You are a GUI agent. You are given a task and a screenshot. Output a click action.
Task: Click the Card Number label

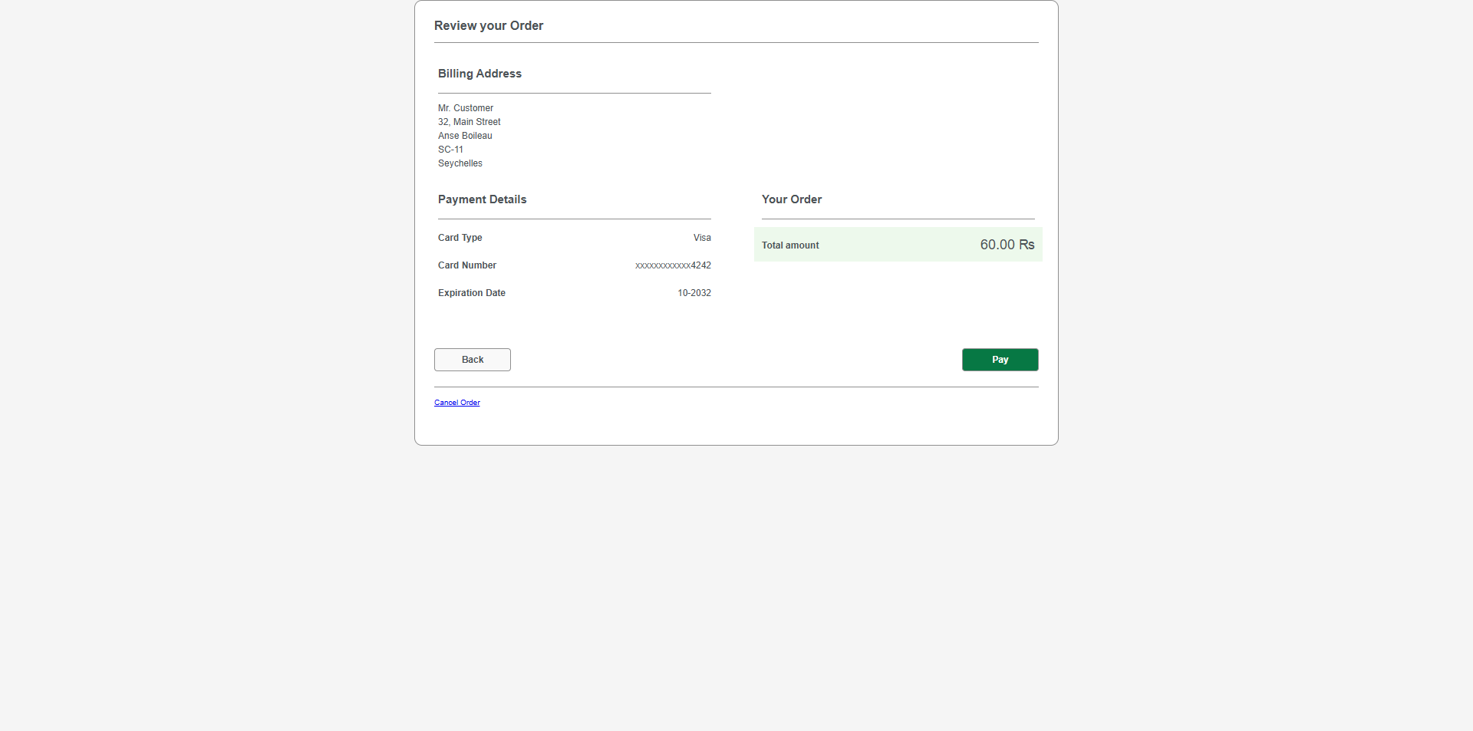[x=467, y=265]
